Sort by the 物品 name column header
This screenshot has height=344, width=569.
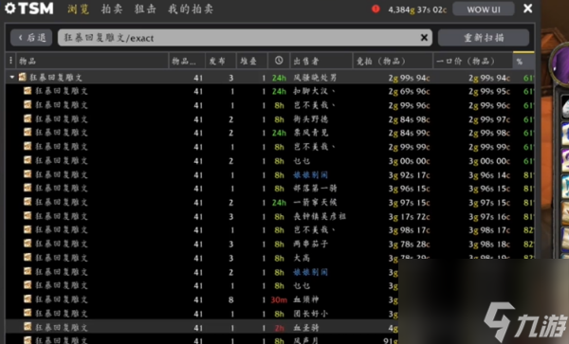click(x=93, y=61)
